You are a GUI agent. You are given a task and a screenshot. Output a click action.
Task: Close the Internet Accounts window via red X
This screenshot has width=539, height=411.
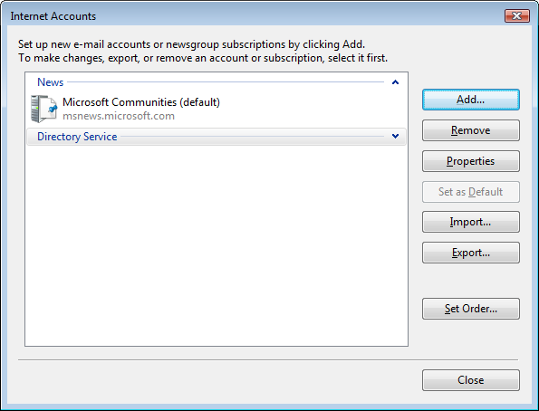tap(516, 15)
